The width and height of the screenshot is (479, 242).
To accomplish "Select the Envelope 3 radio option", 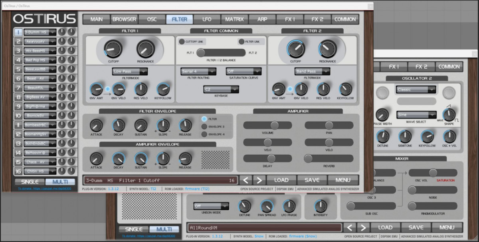I will (204, 127).
